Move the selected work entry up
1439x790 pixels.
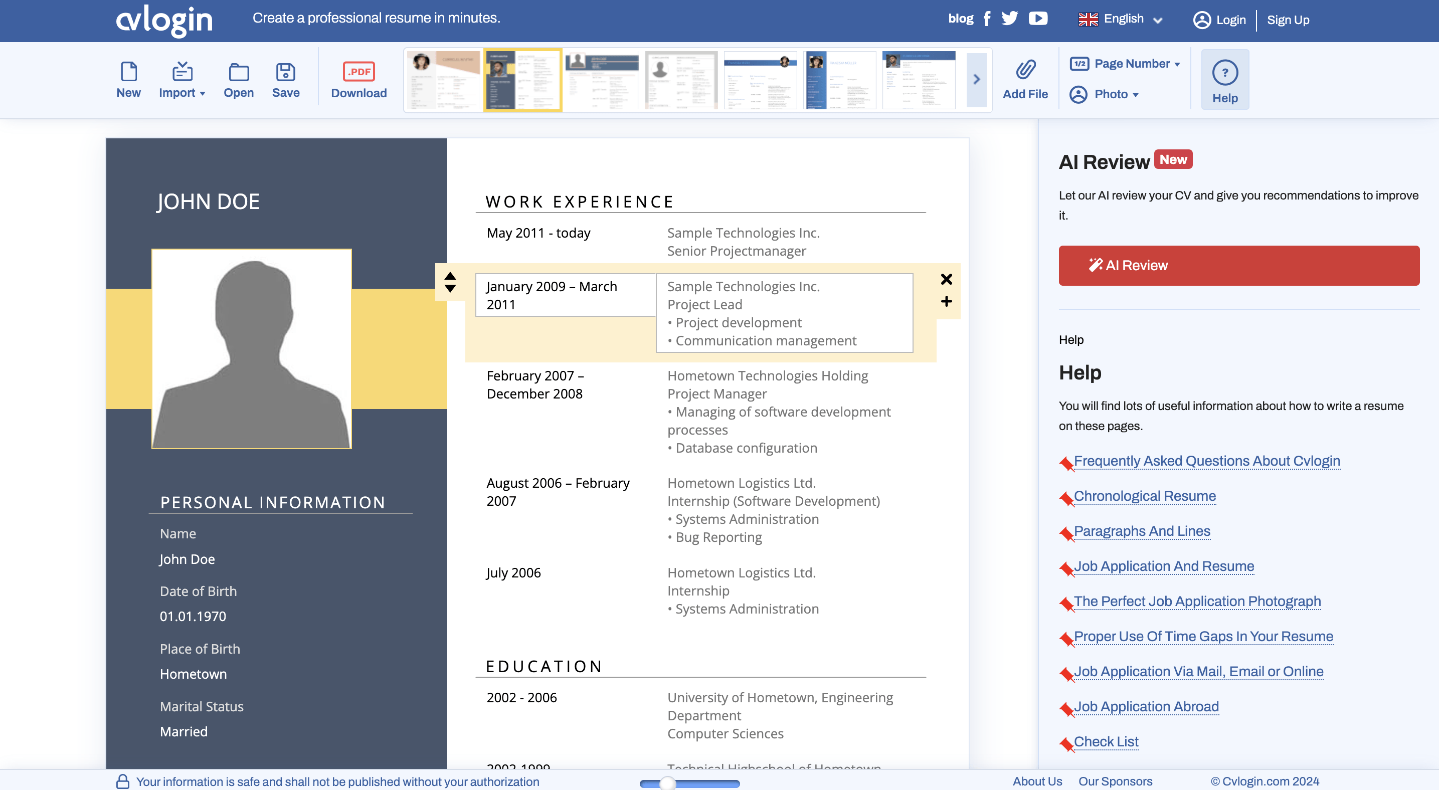(x=450, y=276)
